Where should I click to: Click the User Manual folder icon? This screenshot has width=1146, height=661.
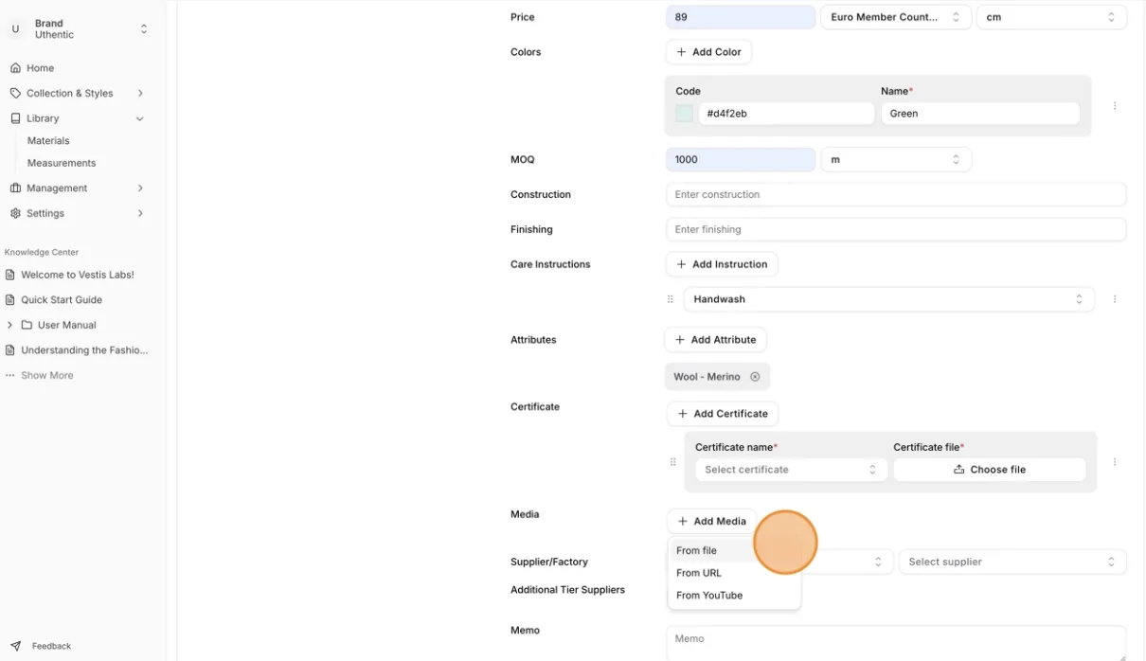tap(27, 325)
